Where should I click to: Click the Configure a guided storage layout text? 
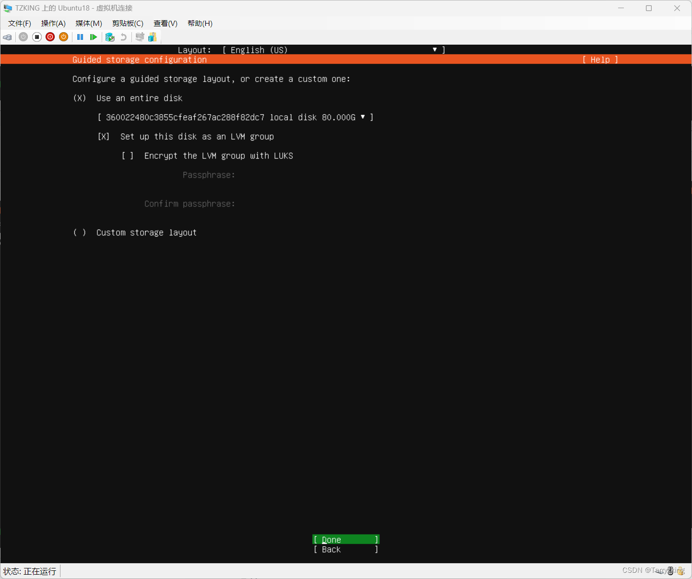[x=212, y=79]
